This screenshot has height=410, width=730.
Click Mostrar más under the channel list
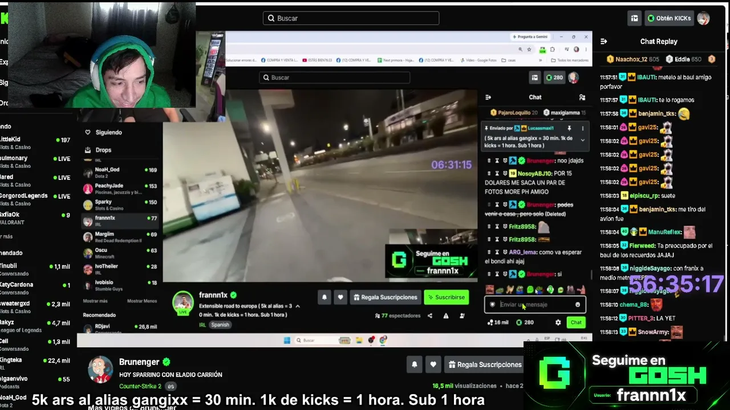(95, 301)
